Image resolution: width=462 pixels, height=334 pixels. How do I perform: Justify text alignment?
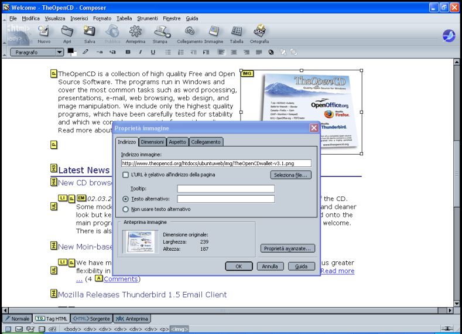click(x=259, y=52)
